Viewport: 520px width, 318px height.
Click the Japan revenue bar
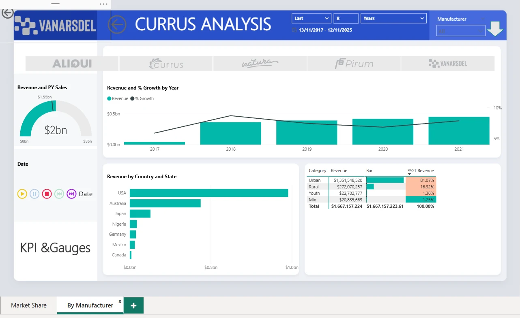point(140,213)
